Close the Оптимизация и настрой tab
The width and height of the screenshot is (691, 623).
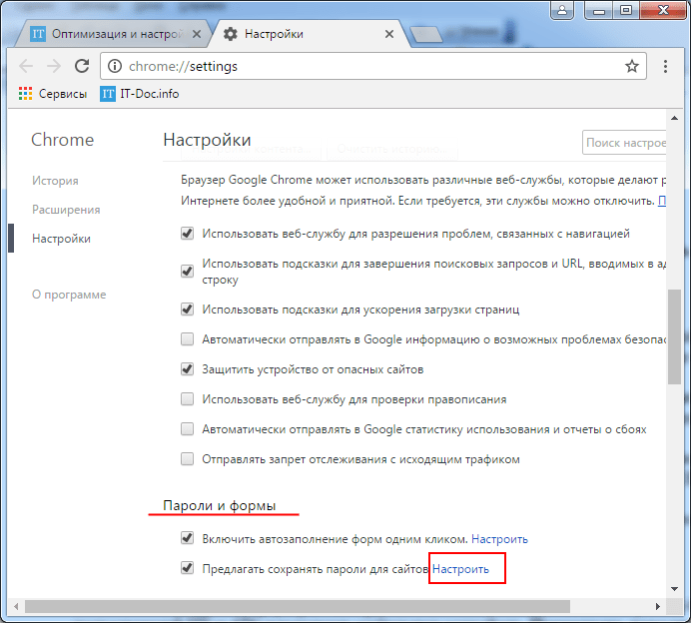click(x=197, y=34)
